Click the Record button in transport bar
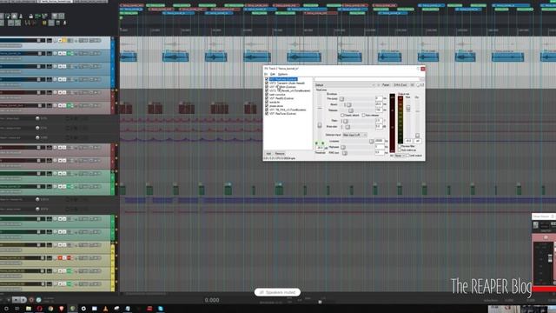 (31, 300)
